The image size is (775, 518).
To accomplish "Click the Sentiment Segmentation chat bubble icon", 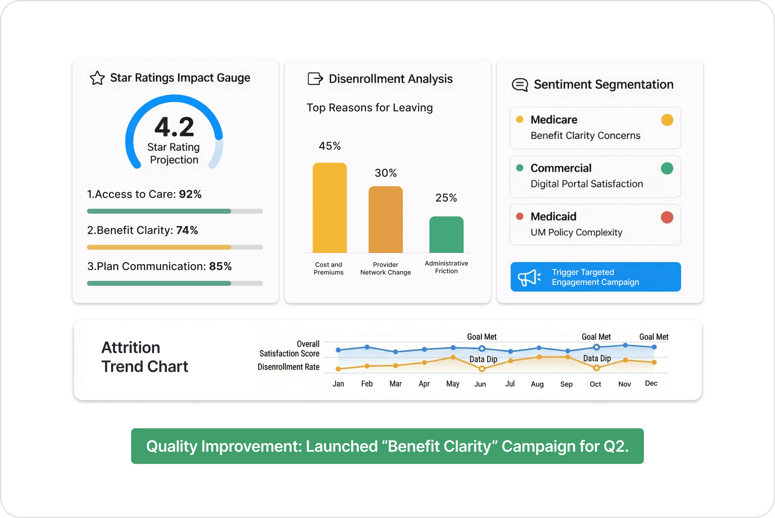I will pyautogui.click(x=520, y=85).
